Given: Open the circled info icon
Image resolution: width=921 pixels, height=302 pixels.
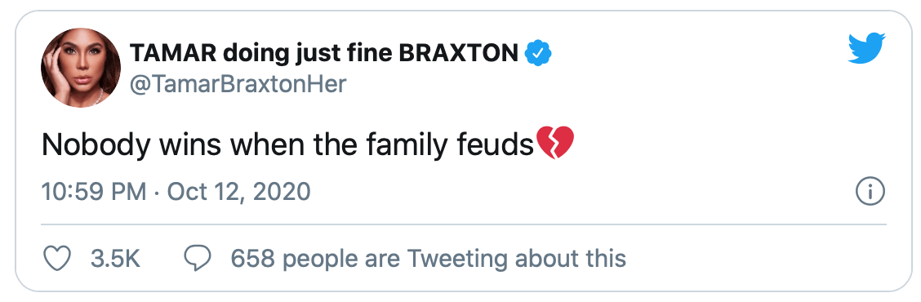Looking at the screenshot, I should (x=871, y=192).
